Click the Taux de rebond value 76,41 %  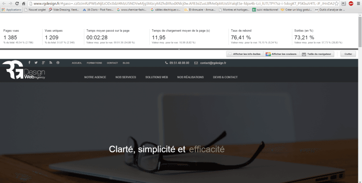[241, 38]
